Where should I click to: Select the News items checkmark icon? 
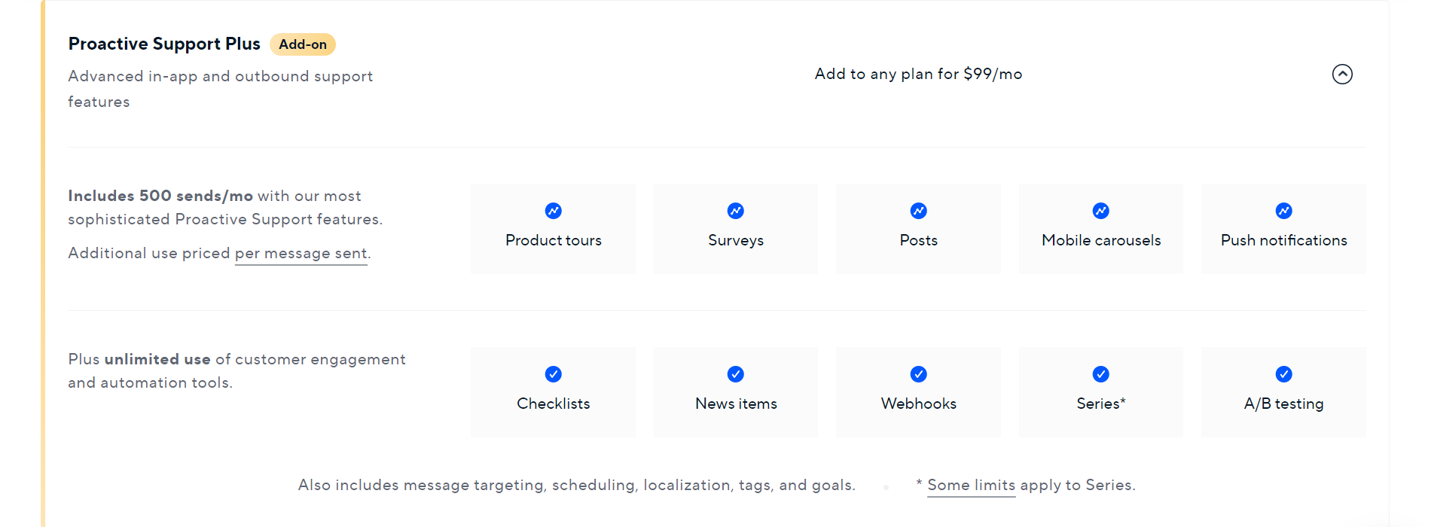(735, 373)
